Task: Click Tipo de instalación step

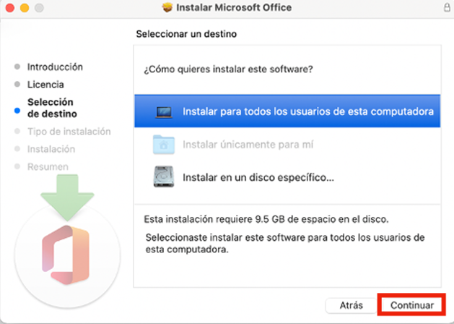Action: click(x=69, y=132)
